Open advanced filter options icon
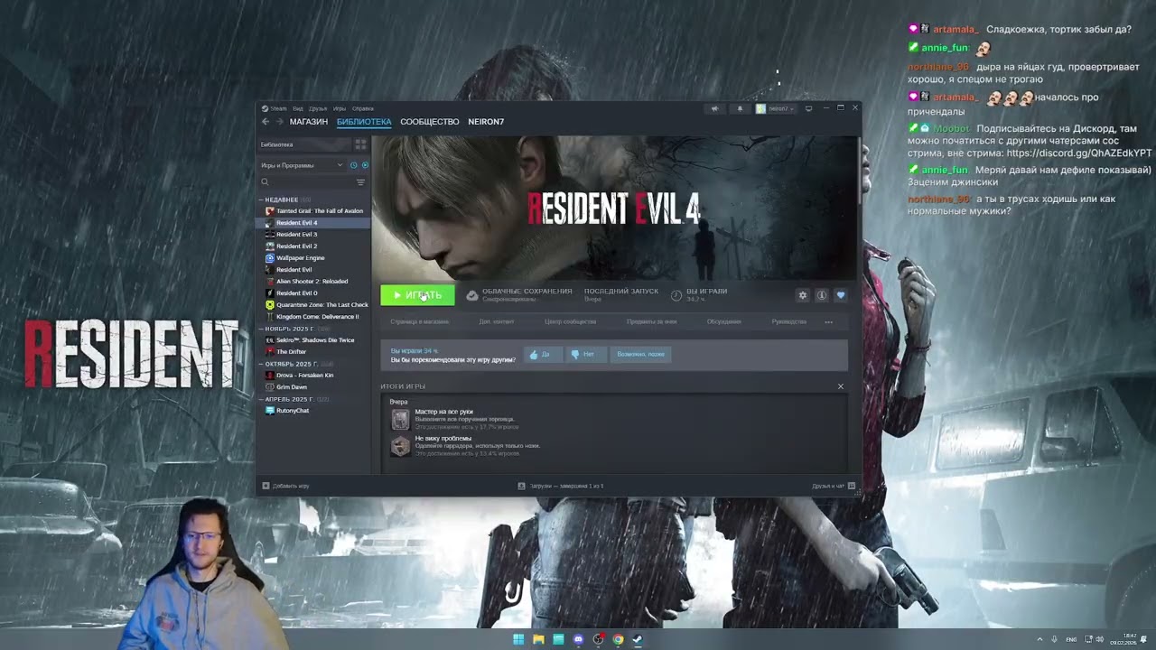The width and height of the screenshot is (1156, 650). [x=360, y=182]
